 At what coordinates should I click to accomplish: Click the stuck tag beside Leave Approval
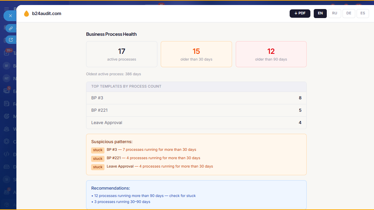[x=97, y=167]
